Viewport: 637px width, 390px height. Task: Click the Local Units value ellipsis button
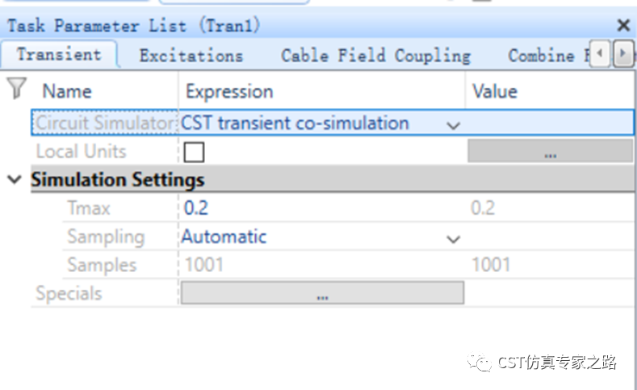click(551, 151)
